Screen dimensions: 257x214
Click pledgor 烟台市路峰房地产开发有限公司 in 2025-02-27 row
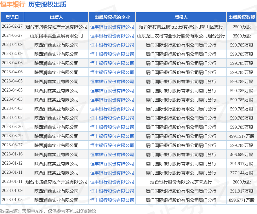pos(56,27)
